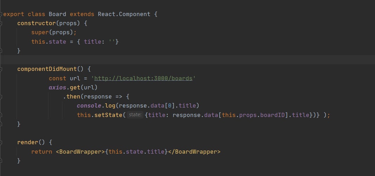Click the 'const' keyword
This screenshot has width=375, height=176.
(x=58, y=78)
